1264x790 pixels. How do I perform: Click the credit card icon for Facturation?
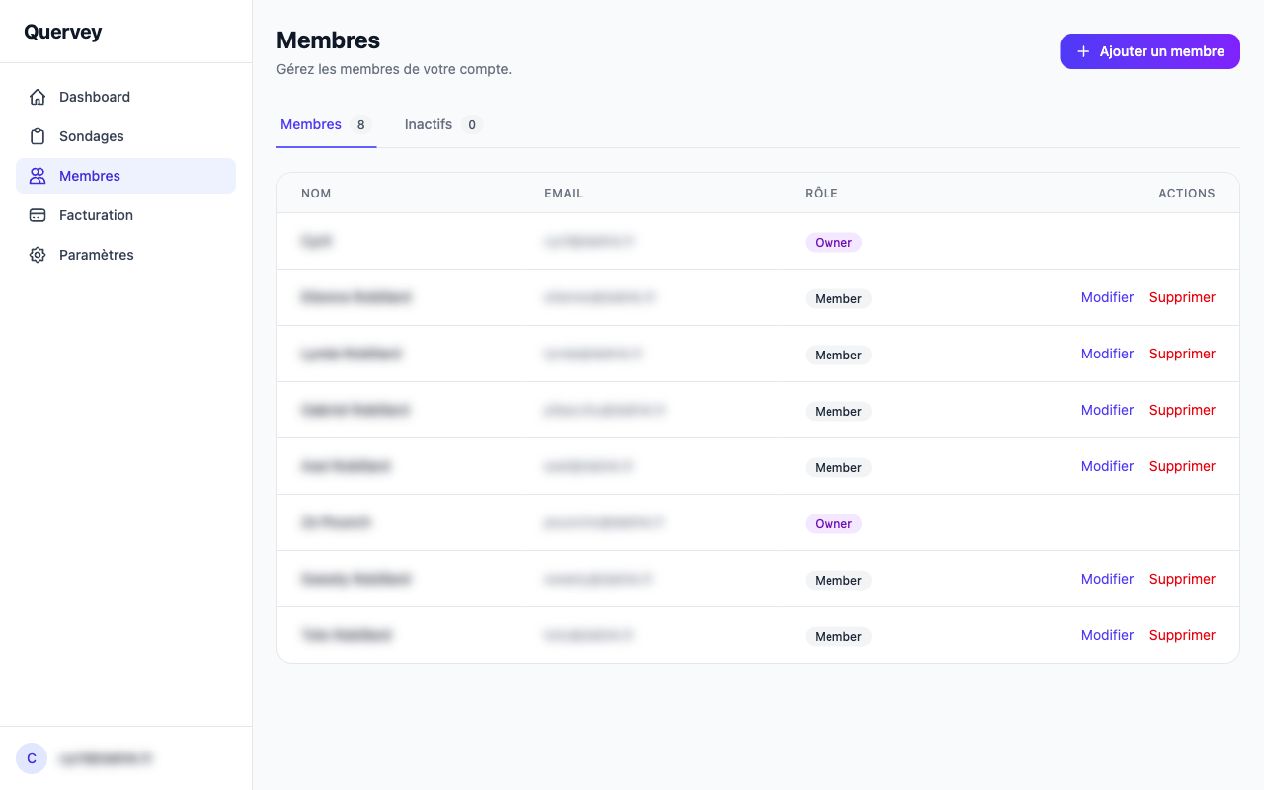(38, 215)
